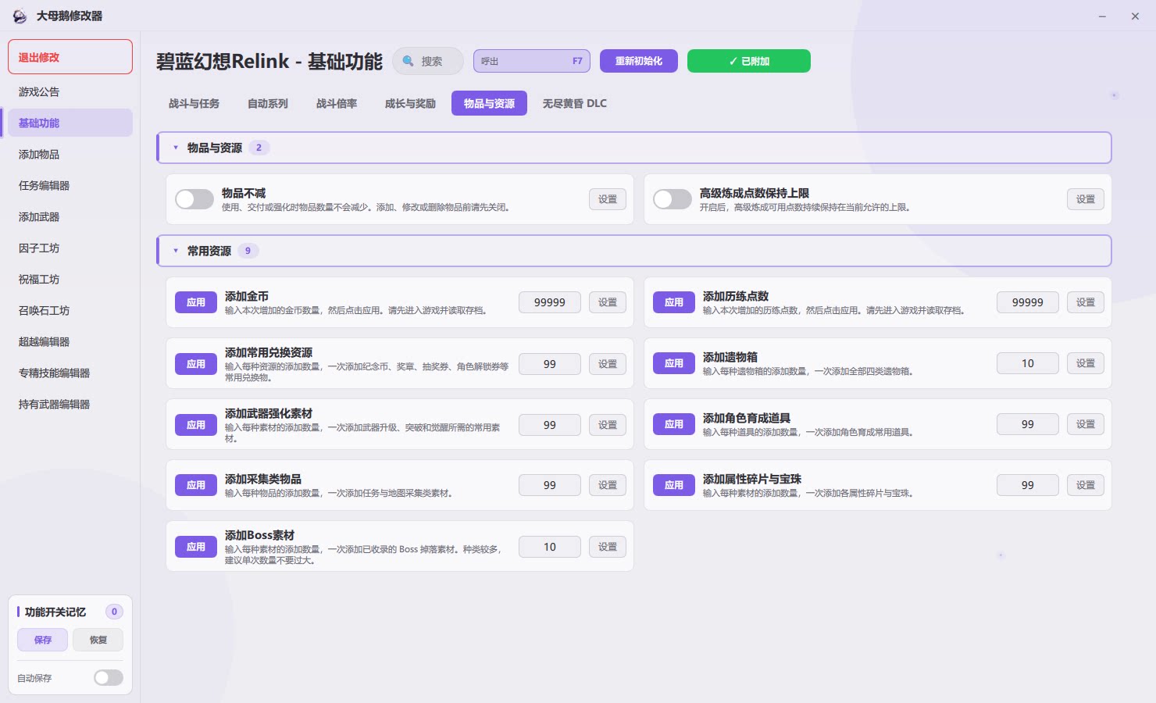Open the 添加物品 sidebar page
The width and height of the screenshot is (1156, 703).
[x=70, y=154]
